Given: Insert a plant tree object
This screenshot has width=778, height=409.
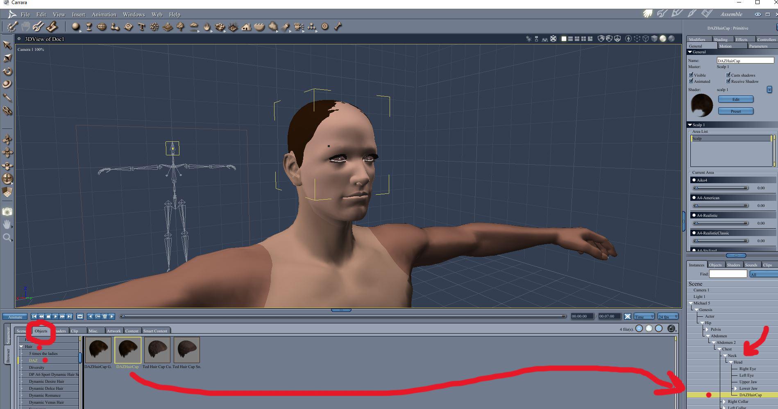Looking at the screenshot, I should pos(180,27).
